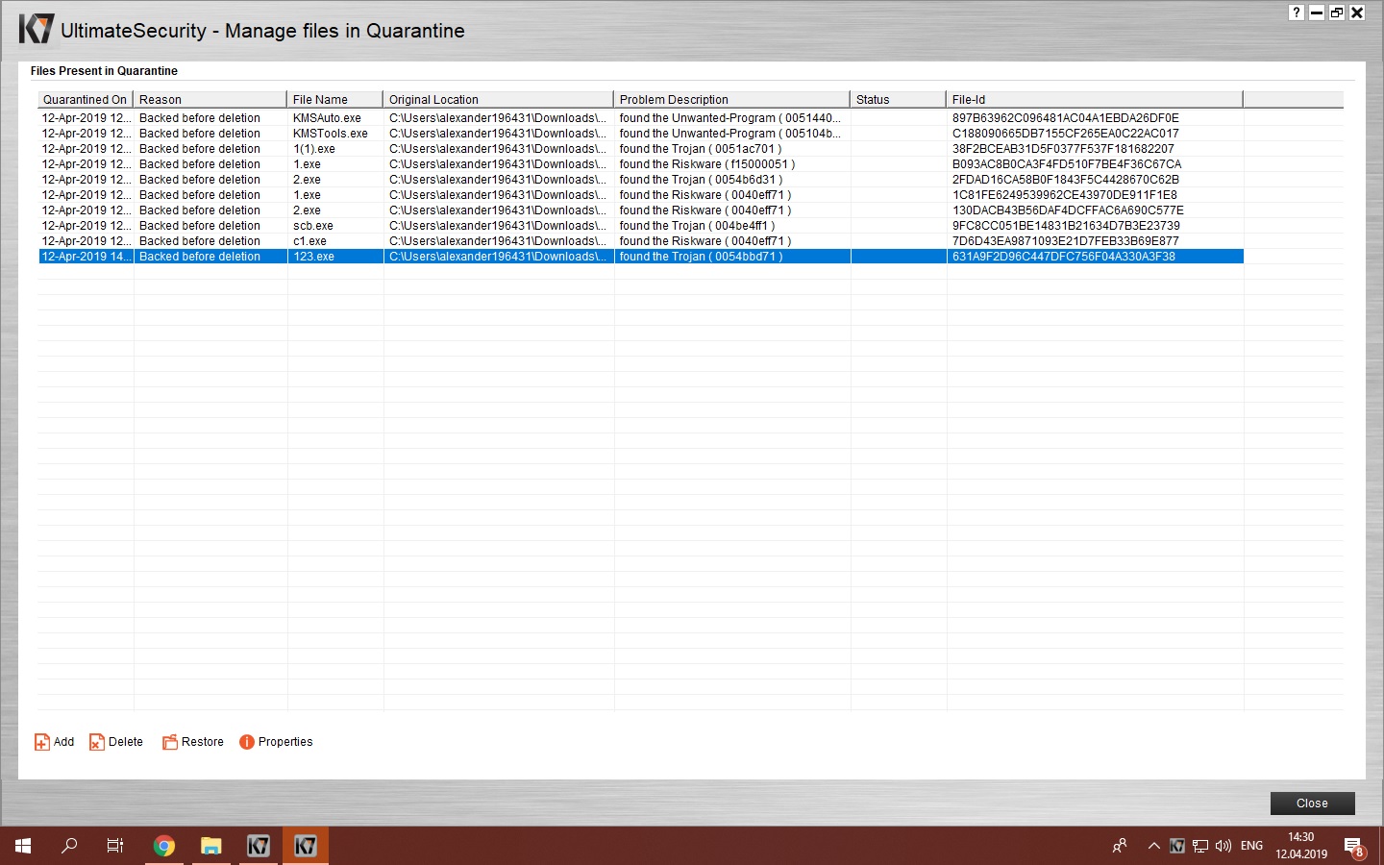Viewport: 1384px width, 865px height.
Task: Open the Action Center notifications icon
Action: 1354,847
